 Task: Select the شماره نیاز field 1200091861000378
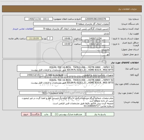coord(95,19)
